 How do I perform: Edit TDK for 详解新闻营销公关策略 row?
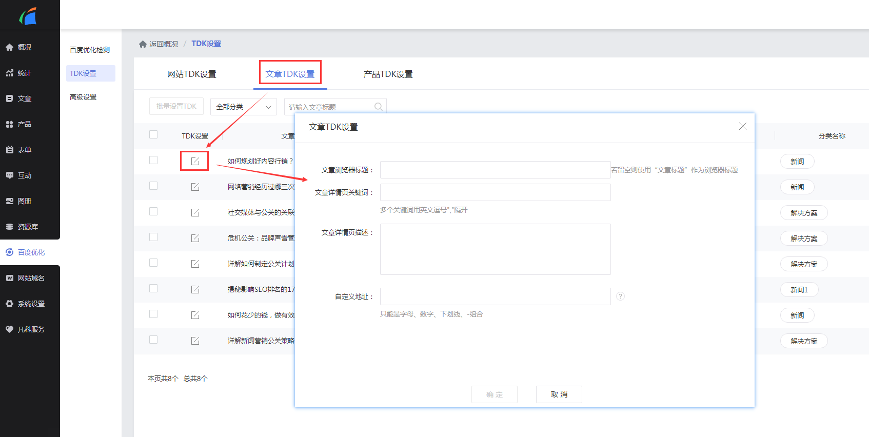coord(195,341)
